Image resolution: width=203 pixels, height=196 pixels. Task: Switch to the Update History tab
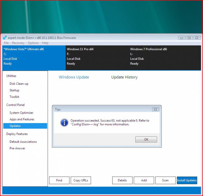coord(124,77)
